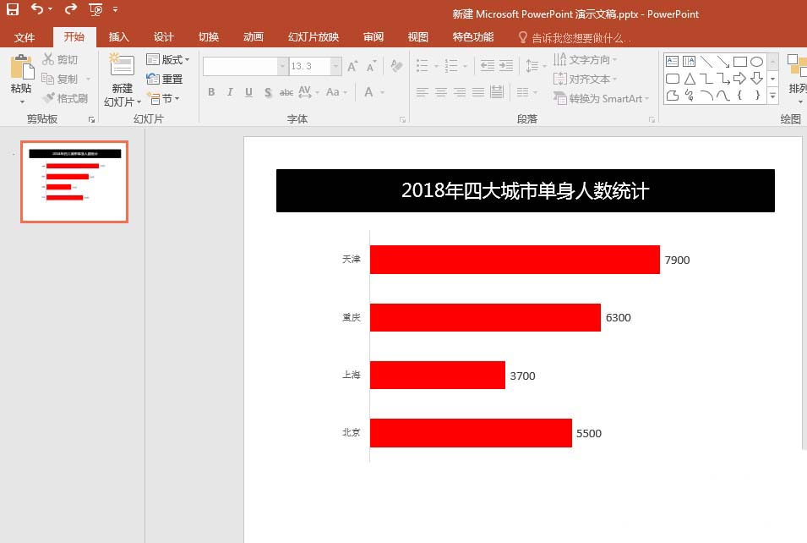Viewport: 807px width, 543px height.
Task: Click the 复制 copy button
Action: (60, 79)
